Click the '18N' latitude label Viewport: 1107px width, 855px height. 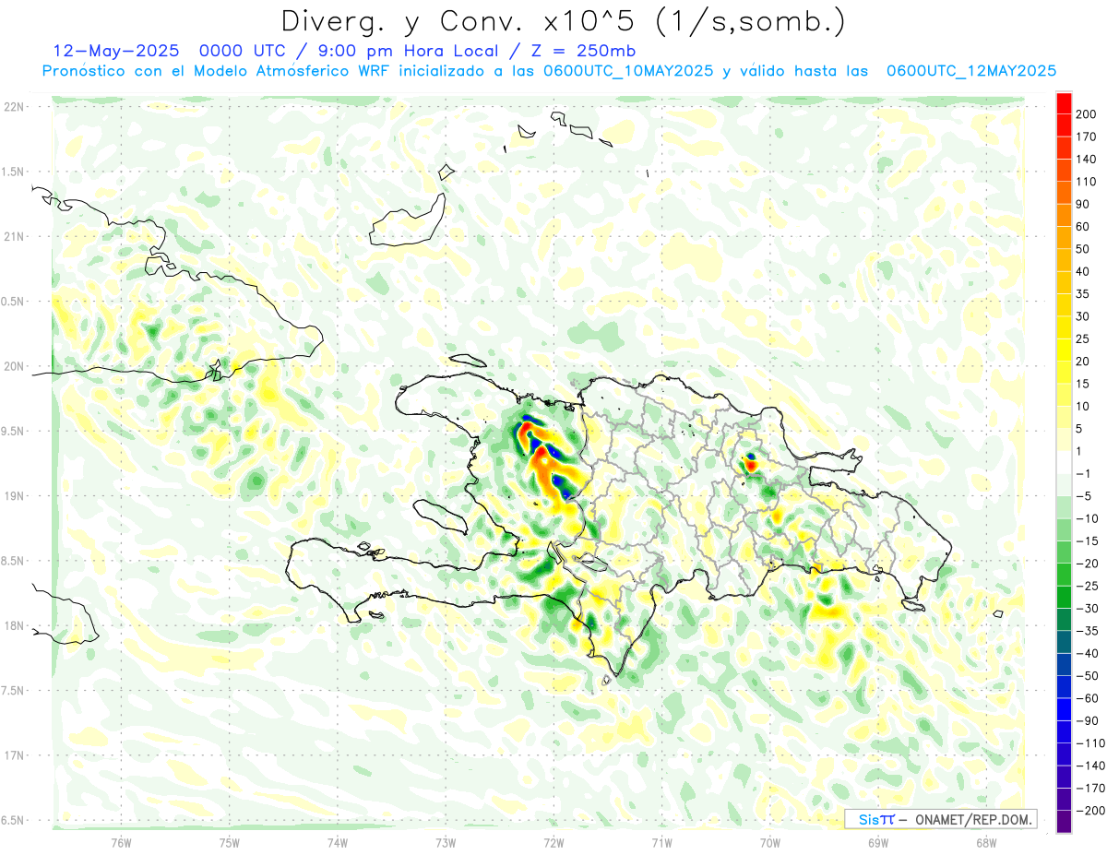14,625
